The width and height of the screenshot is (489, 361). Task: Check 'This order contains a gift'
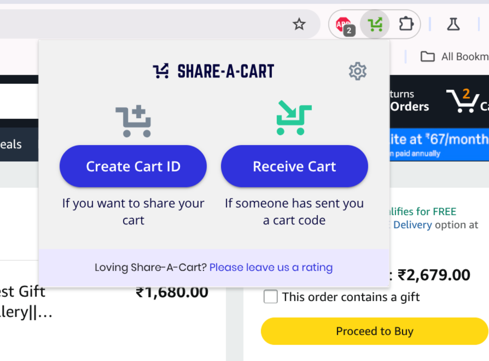[x=270, y=297]
